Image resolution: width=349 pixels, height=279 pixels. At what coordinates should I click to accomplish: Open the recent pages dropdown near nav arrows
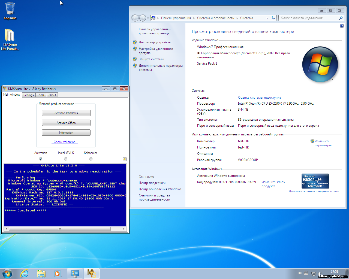148,18
